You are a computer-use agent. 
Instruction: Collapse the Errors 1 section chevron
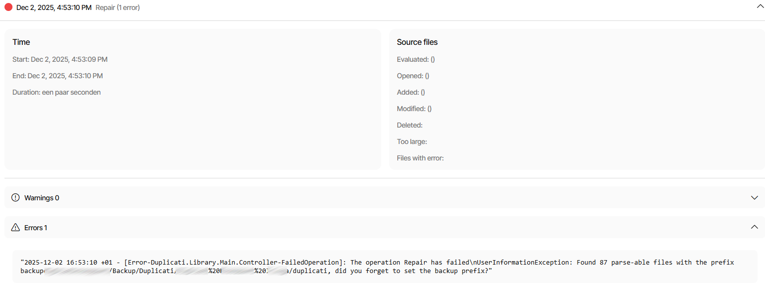click(754, 227)
